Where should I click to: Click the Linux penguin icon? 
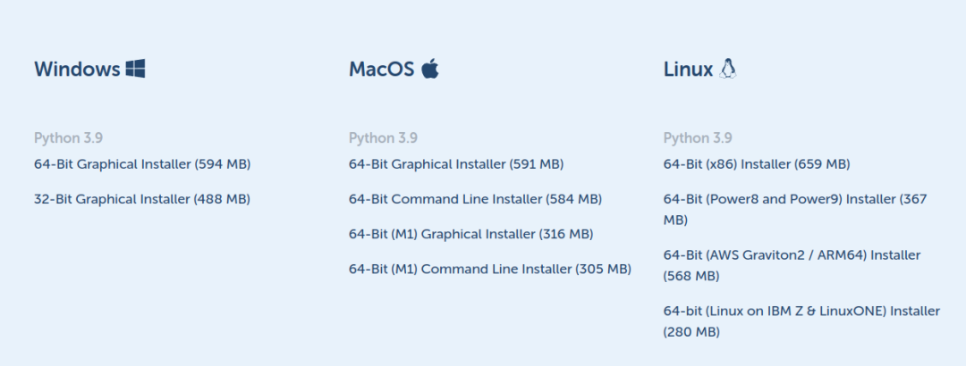(727, 68)
